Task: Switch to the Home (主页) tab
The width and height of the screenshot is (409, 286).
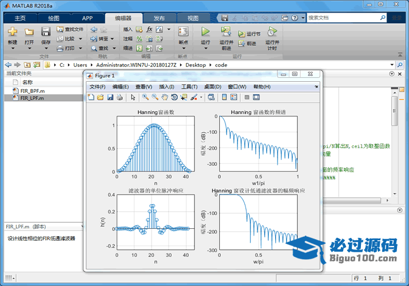Action: tap(20, 18)
